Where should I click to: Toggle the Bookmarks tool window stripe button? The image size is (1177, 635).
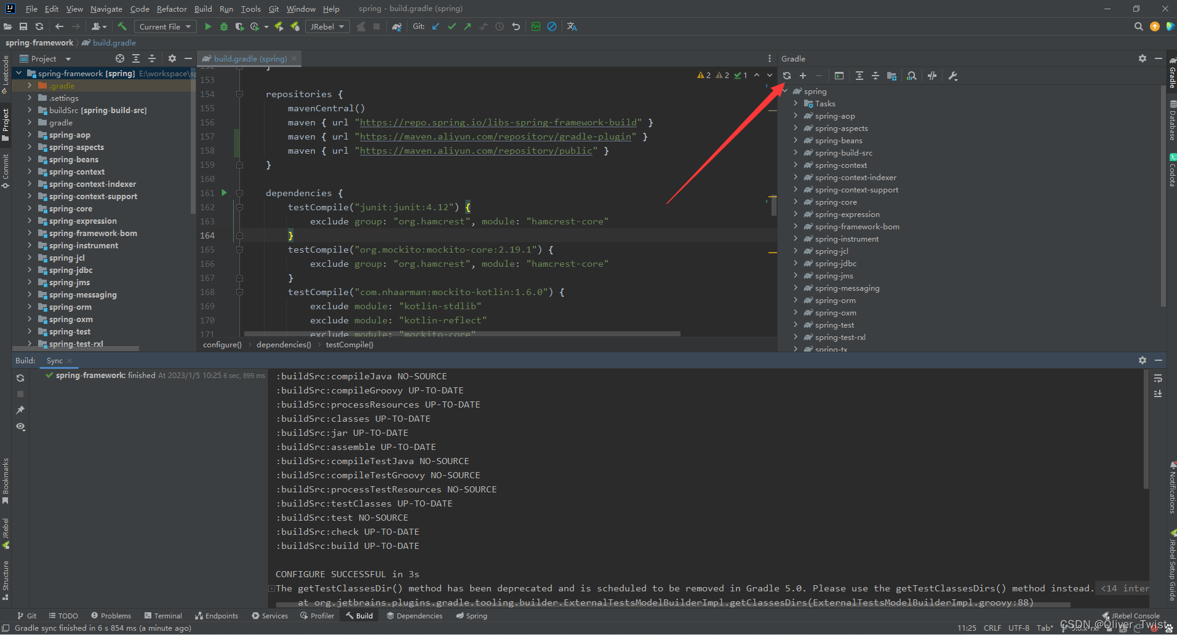6,481
